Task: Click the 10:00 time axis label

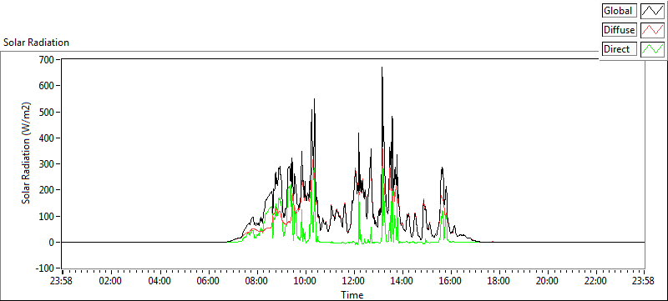Action: coord(305,281)
